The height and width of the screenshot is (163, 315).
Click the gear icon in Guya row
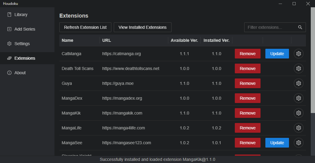click(x=299, y=83)
